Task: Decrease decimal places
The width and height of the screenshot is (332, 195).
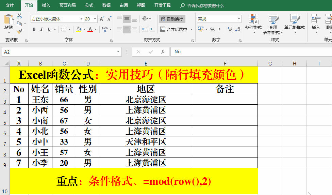Action: click(237, 29)
